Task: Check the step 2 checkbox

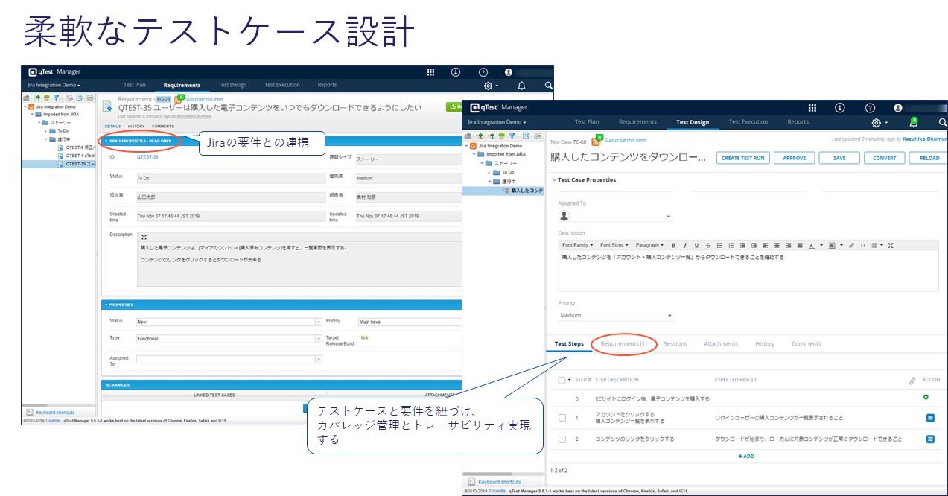Action: 562,439
